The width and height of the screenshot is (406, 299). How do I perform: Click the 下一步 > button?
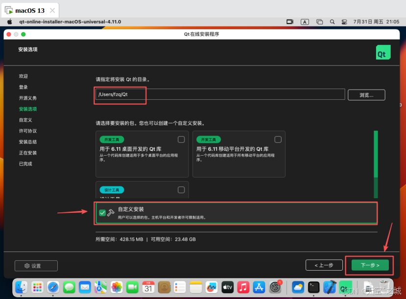pos(370,265)
